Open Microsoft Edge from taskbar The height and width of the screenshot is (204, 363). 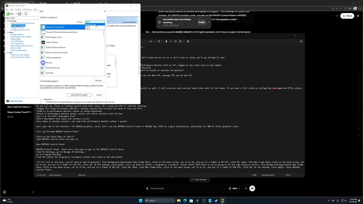(185, 201)
